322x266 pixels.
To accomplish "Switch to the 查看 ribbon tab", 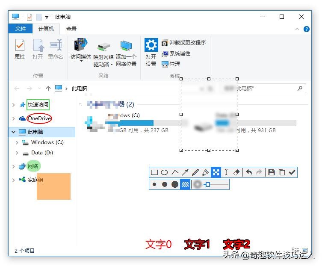I will [x=71, y=29].
